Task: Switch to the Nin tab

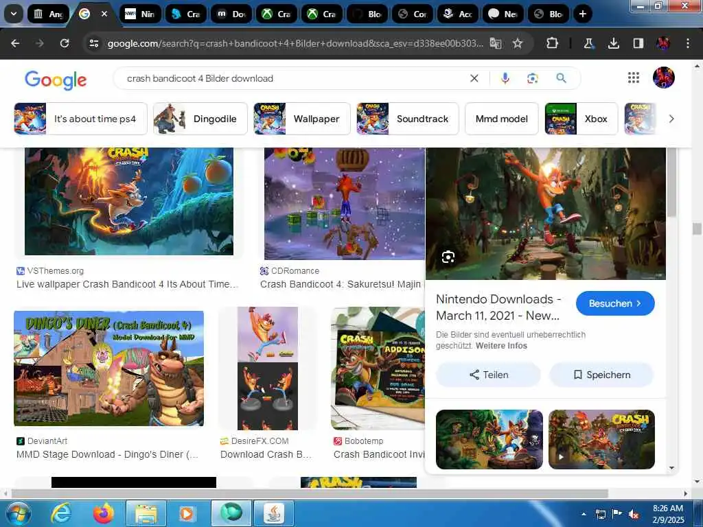Action: tap(140, 14)
